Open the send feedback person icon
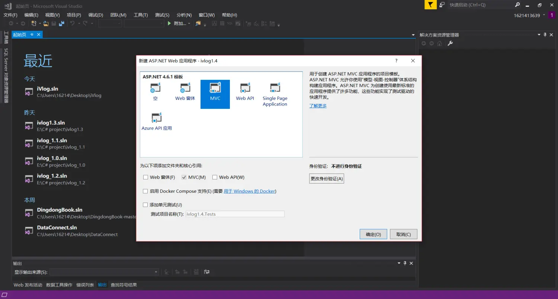This screenshot has width=558, height=299. pyautogui.click(x=442, y=5)
